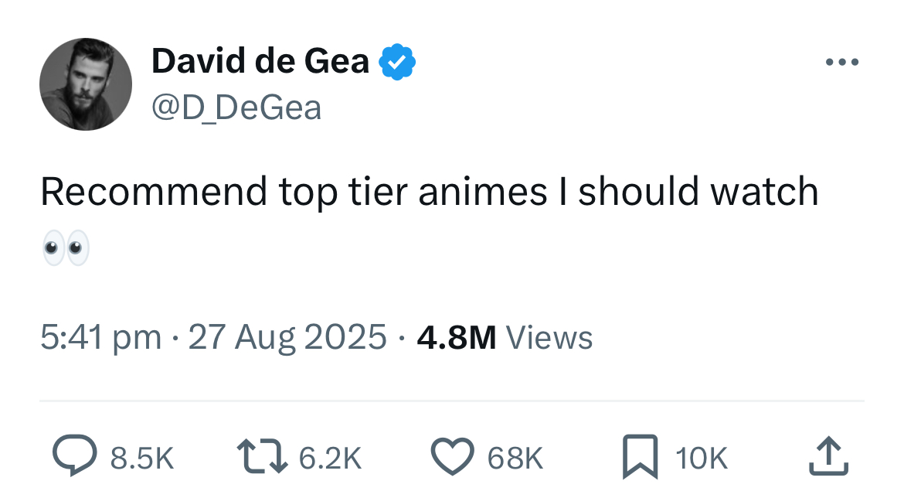Click the 68K likes count
The width and height of the screenshot is (904, 498).
coord(515,459)
